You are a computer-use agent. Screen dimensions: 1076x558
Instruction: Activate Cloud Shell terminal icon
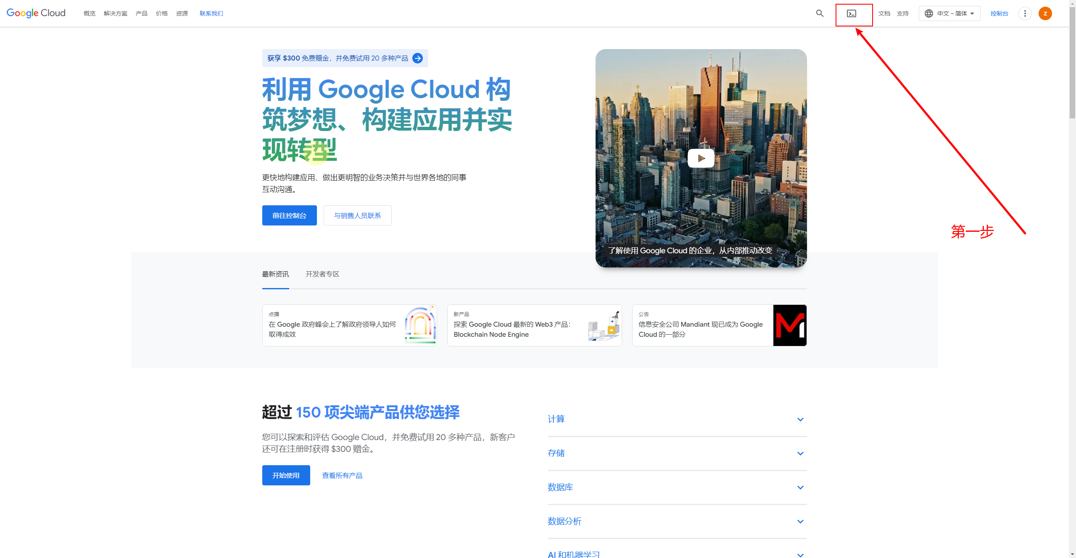point(852,13)
